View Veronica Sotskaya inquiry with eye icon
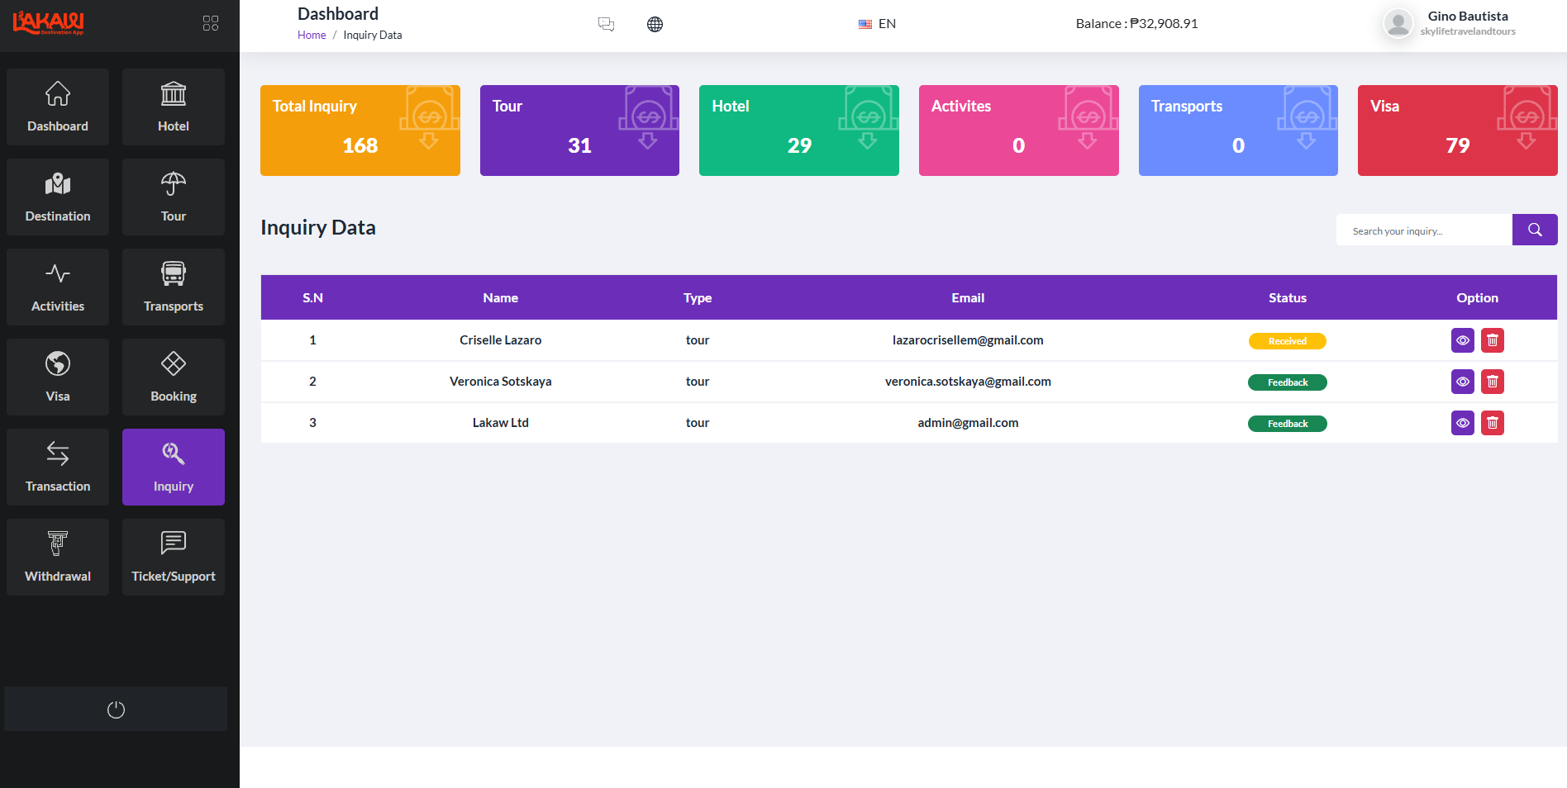This screenshot has width=1567, height=788. [1463, 382]
